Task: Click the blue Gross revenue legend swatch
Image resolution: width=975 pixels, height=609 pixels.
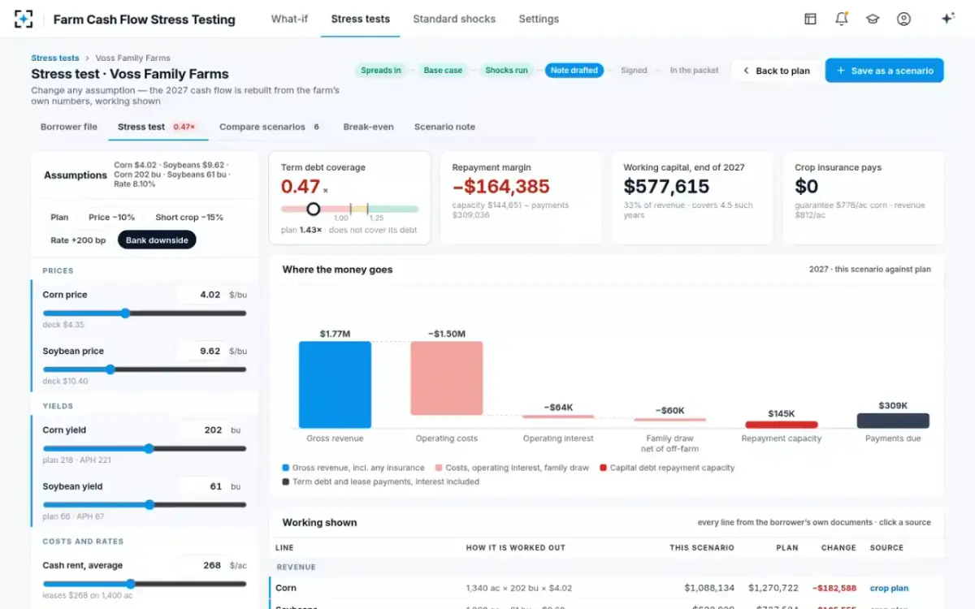Action: pyautogui.click(x=286, y=468)
